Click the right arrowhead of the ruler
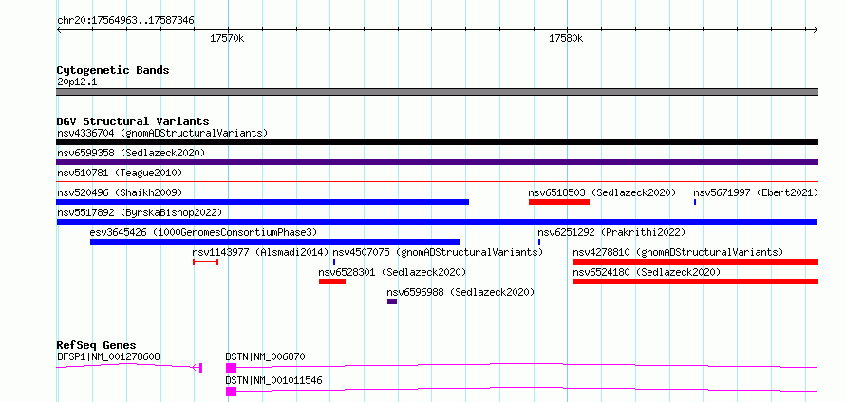The height and width of the screenshot is (402, 845). 816,29
